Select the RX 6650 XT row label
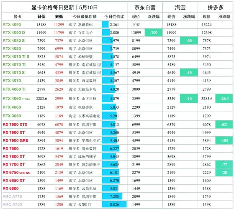234x209 pixels. click(x=13, y=181)
